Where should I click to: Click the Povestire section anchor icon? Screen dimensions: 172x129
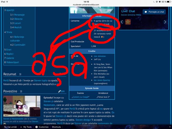[x=21, y=91]
